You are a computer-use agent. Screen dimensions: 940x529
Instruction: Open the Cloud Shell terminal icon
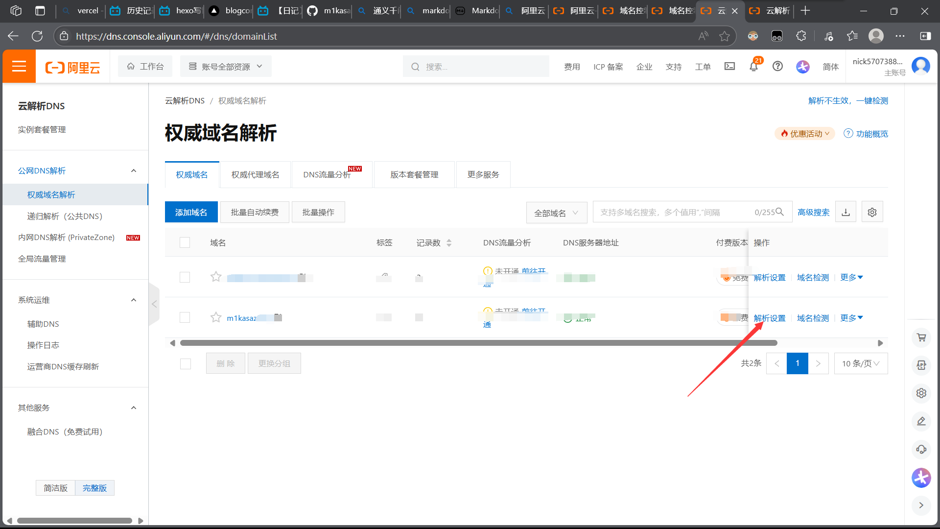[729, 66]
